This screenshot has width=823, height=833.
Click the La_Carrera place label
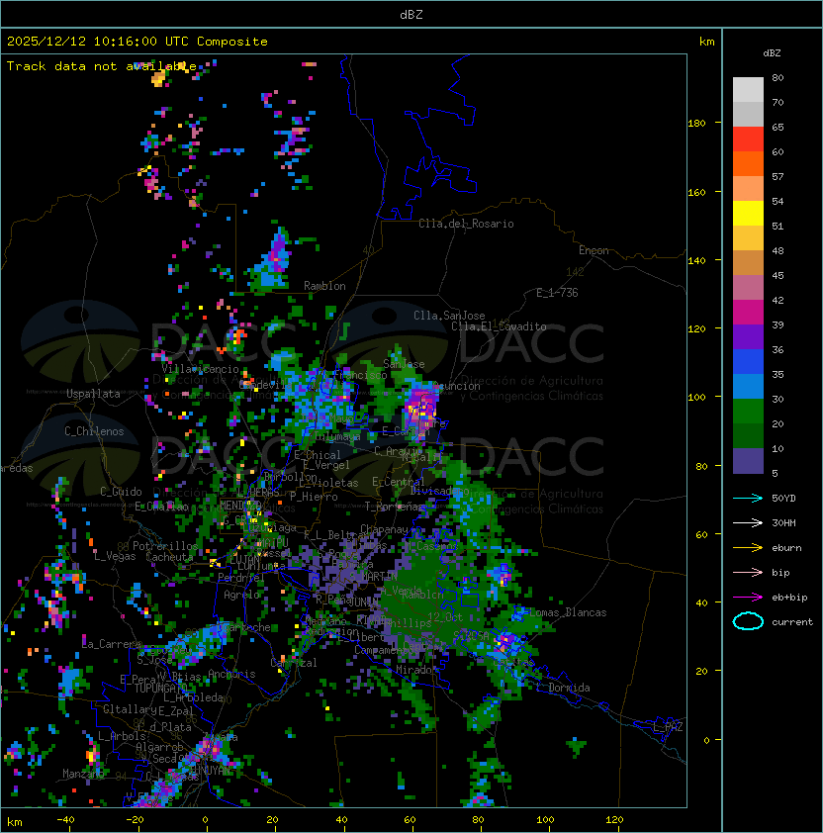[x=111, y=644]
